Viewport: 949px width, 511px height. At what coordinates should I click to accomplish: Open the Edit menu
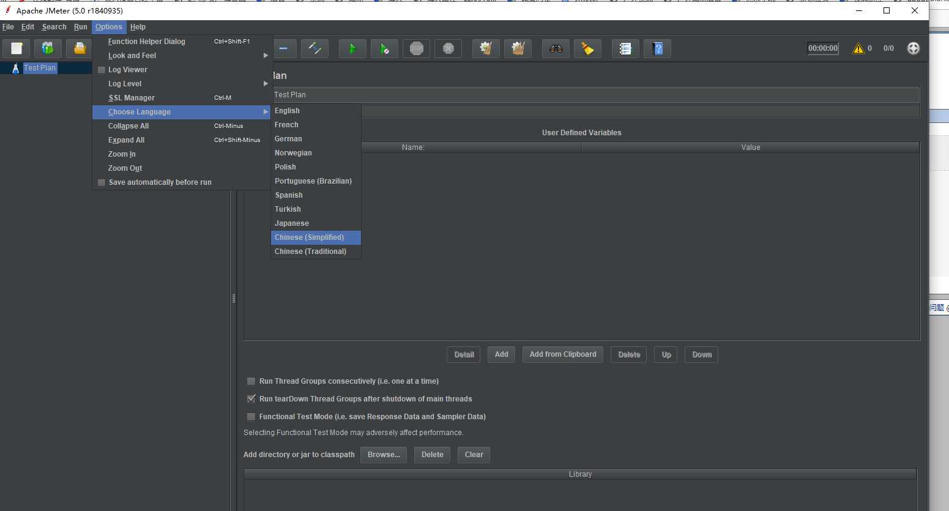pos(28,27)
